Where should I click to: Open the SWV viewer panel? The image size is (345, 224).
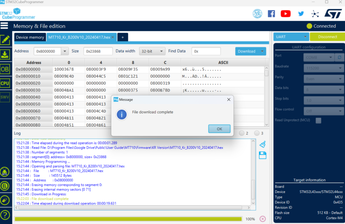point(5,97)
